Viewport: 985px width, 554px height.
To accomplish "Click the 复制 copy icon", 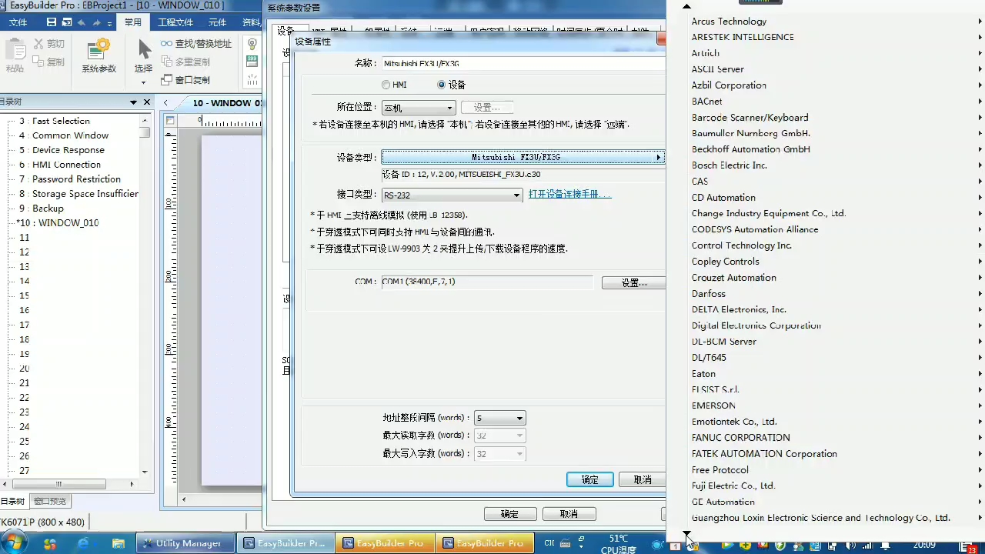I will tap(38, 61).
